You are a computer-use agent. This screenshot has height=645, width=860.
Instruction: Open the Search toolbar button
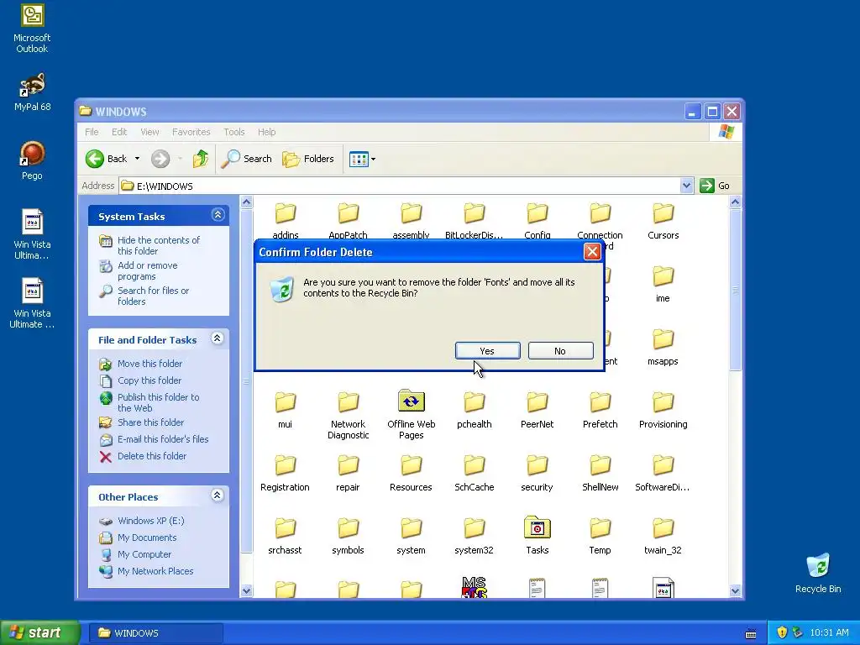tap(246, 159)
